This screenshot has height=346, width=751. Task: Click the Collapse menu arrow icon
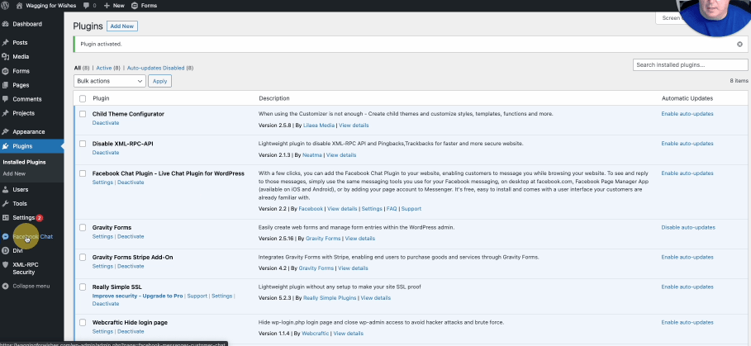click(x=5, y=287)
